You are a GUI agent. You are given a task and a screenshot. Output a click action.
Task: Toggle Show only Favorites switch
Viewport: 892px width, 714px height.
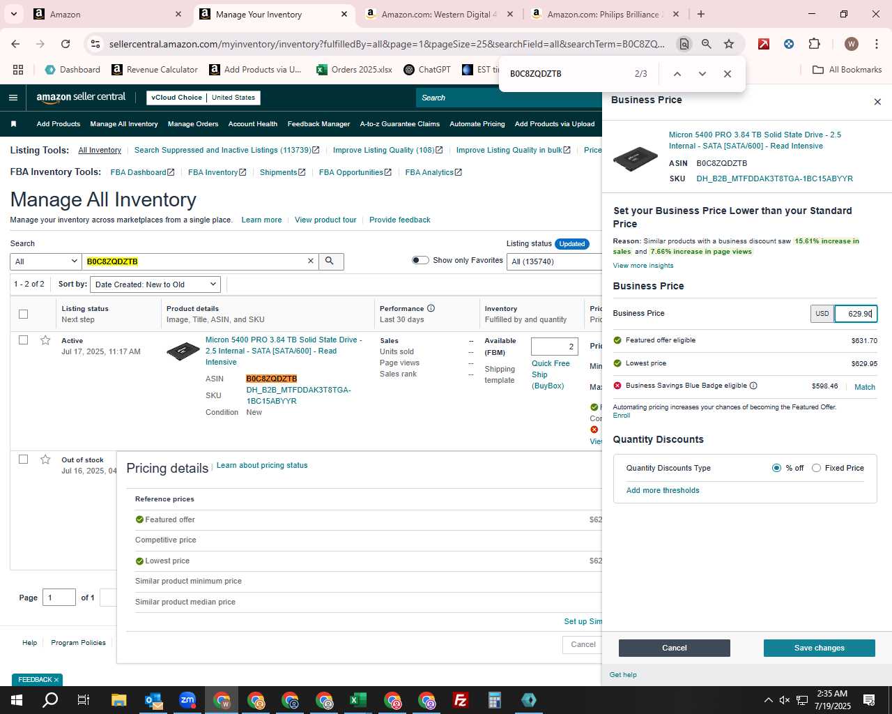(x=420, y=260)
